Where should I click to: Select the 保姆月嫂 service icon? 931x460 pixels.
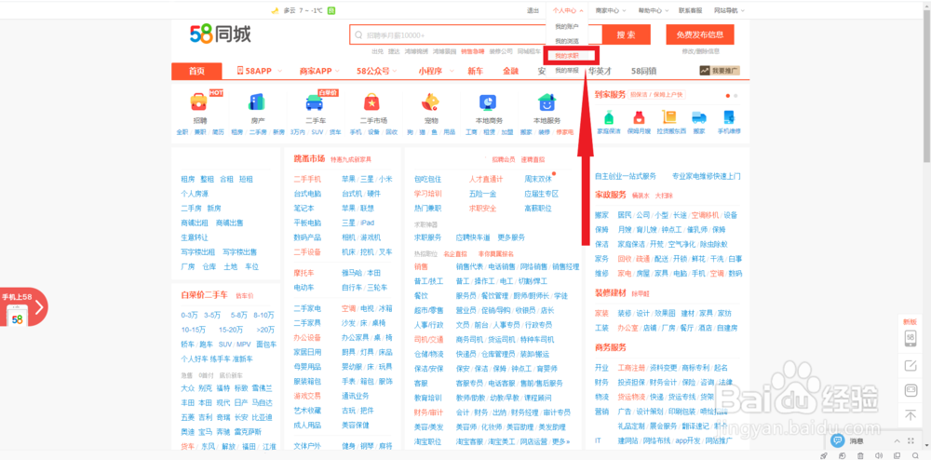(x=639, y=117)
